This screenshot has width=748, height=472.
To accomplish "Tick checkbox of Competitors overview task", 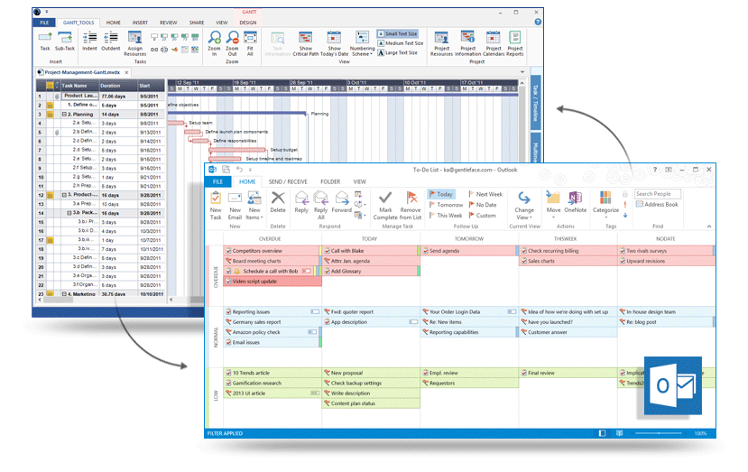I will tap(228, 251).
